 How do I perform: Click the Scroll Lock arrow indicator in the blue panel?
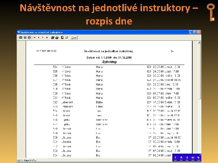pyautogui.click(x=187, y=158)
